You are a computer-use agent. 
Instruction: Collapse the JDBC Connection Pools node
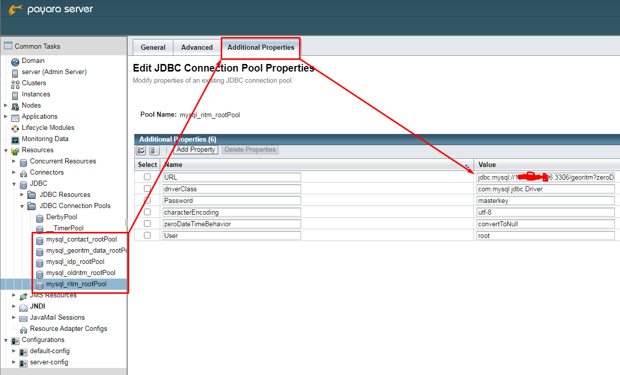point(22,206)
